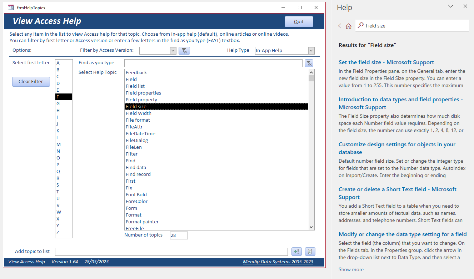Select the 'FileDialog' help topic

[x=216, y=141]
